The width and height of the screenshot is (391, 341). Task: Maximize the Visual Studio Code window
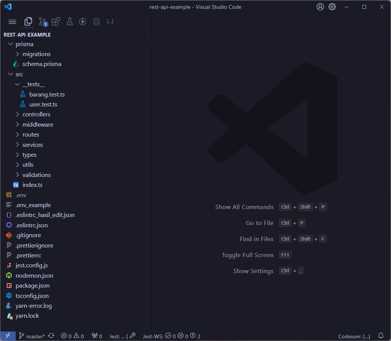click(x=364, y=7)
